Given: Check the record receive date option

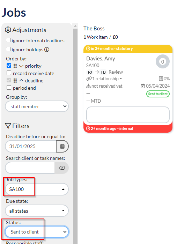Looking at the screenshot, I should [x=9, y=73].
